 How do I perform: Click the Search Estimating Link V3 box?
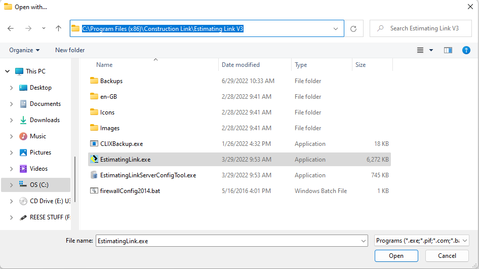click(420, 28)
